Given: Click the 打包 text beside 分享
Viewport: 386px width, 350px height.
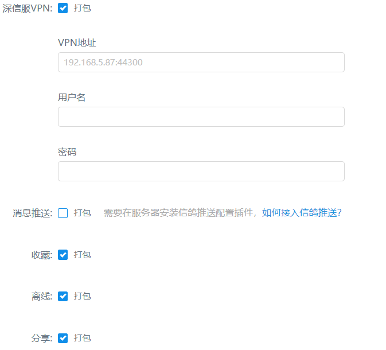Looking at the screenshot, I should point(82,338).
